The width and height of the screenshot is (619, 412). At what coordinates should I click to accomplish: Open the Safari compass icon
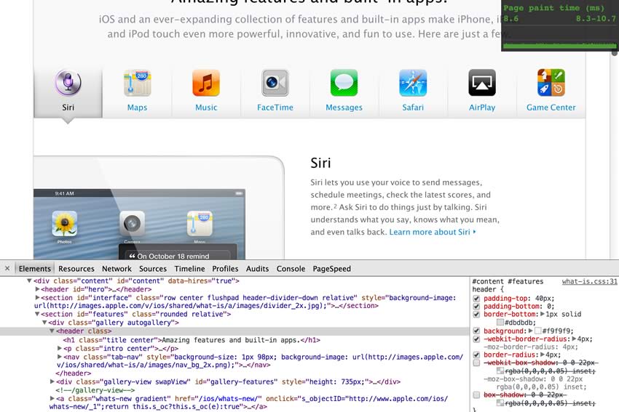point(413,83)
